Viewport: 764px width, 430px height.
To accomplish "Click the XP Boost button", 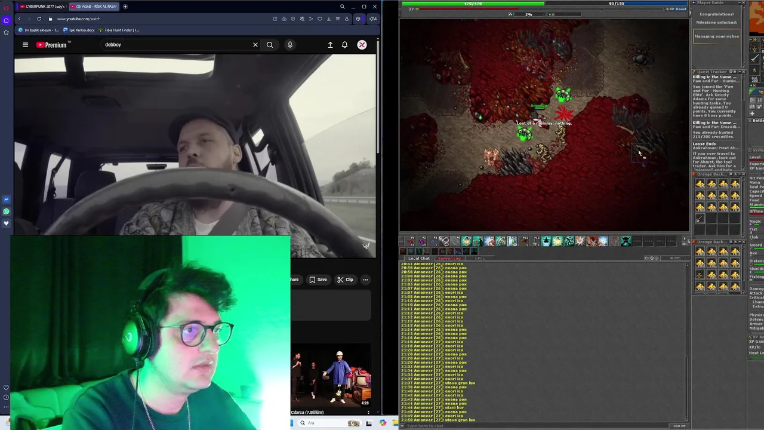I will 676,9.
